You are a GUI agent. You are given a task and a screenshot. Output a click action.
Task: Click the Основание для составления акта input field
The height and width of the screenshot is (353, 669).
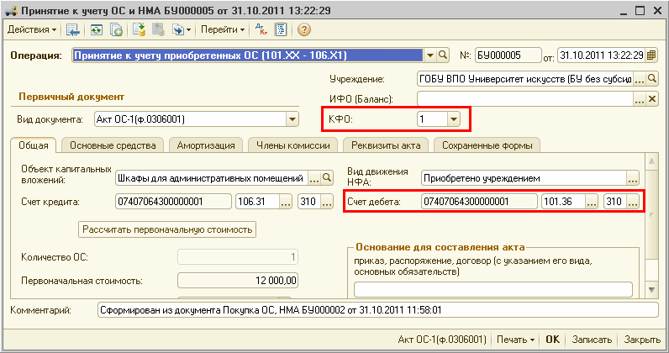point(493,289)
